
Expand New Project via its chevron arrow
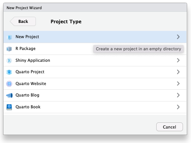(x=178, y=37)
